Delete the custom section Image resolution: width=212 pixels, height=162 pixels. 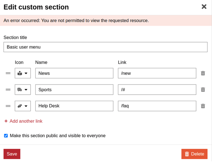point(194,154)
